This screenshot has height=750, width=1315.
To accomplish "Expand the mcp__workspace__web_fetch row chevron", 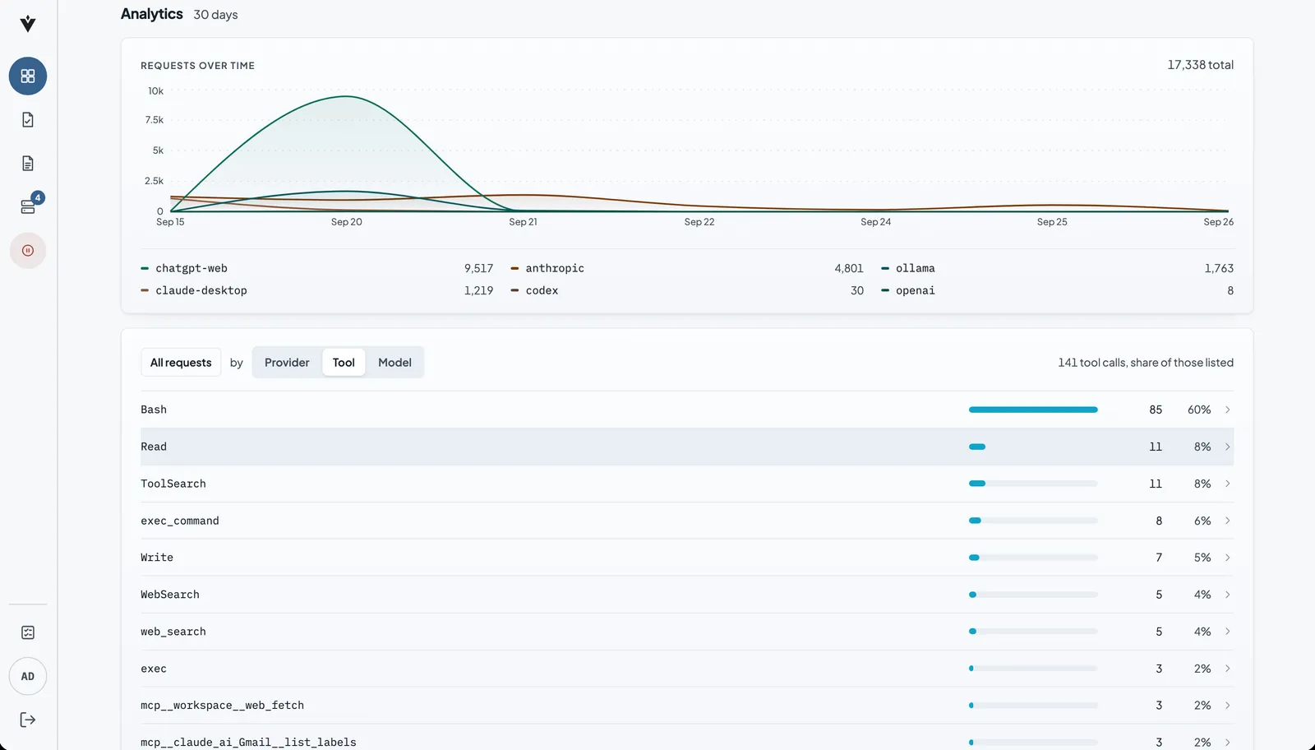I will (1228, 706).
